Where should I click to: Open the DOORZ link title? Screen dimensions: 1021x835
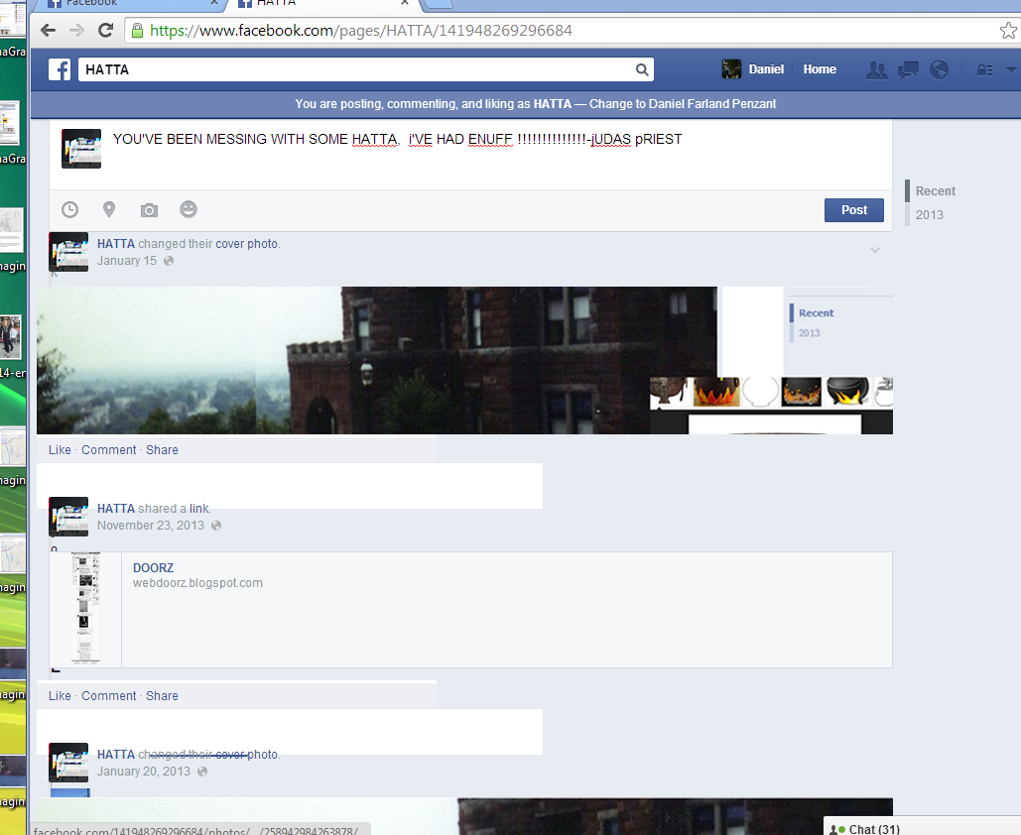[x=153, y=568]
